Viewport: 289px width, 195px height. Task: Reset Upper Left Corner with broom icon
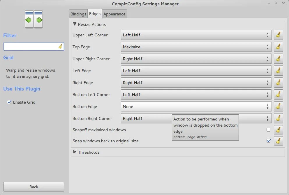pyautogui.click(x=278, y=35)
